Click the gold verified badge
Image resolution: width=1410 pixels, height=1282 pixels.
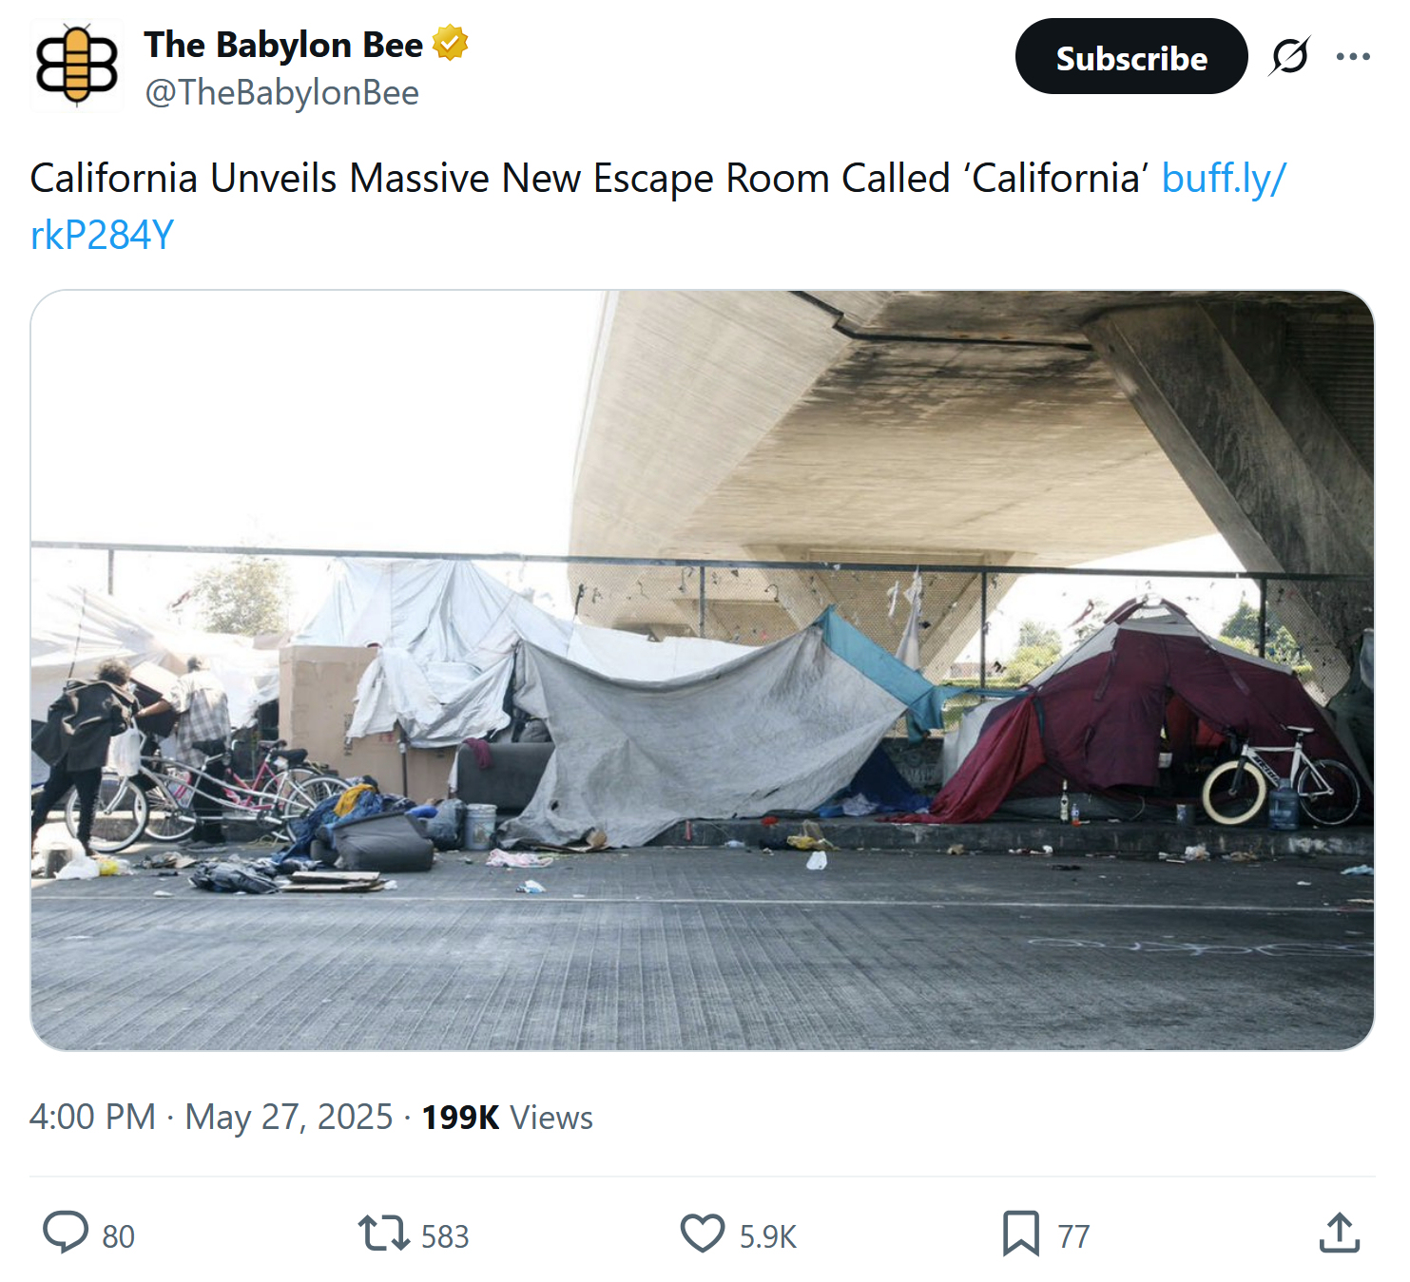[451, 44]
